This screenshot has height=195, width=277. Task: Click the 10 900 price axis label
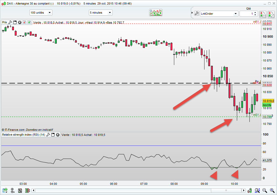tap(268, 37)
